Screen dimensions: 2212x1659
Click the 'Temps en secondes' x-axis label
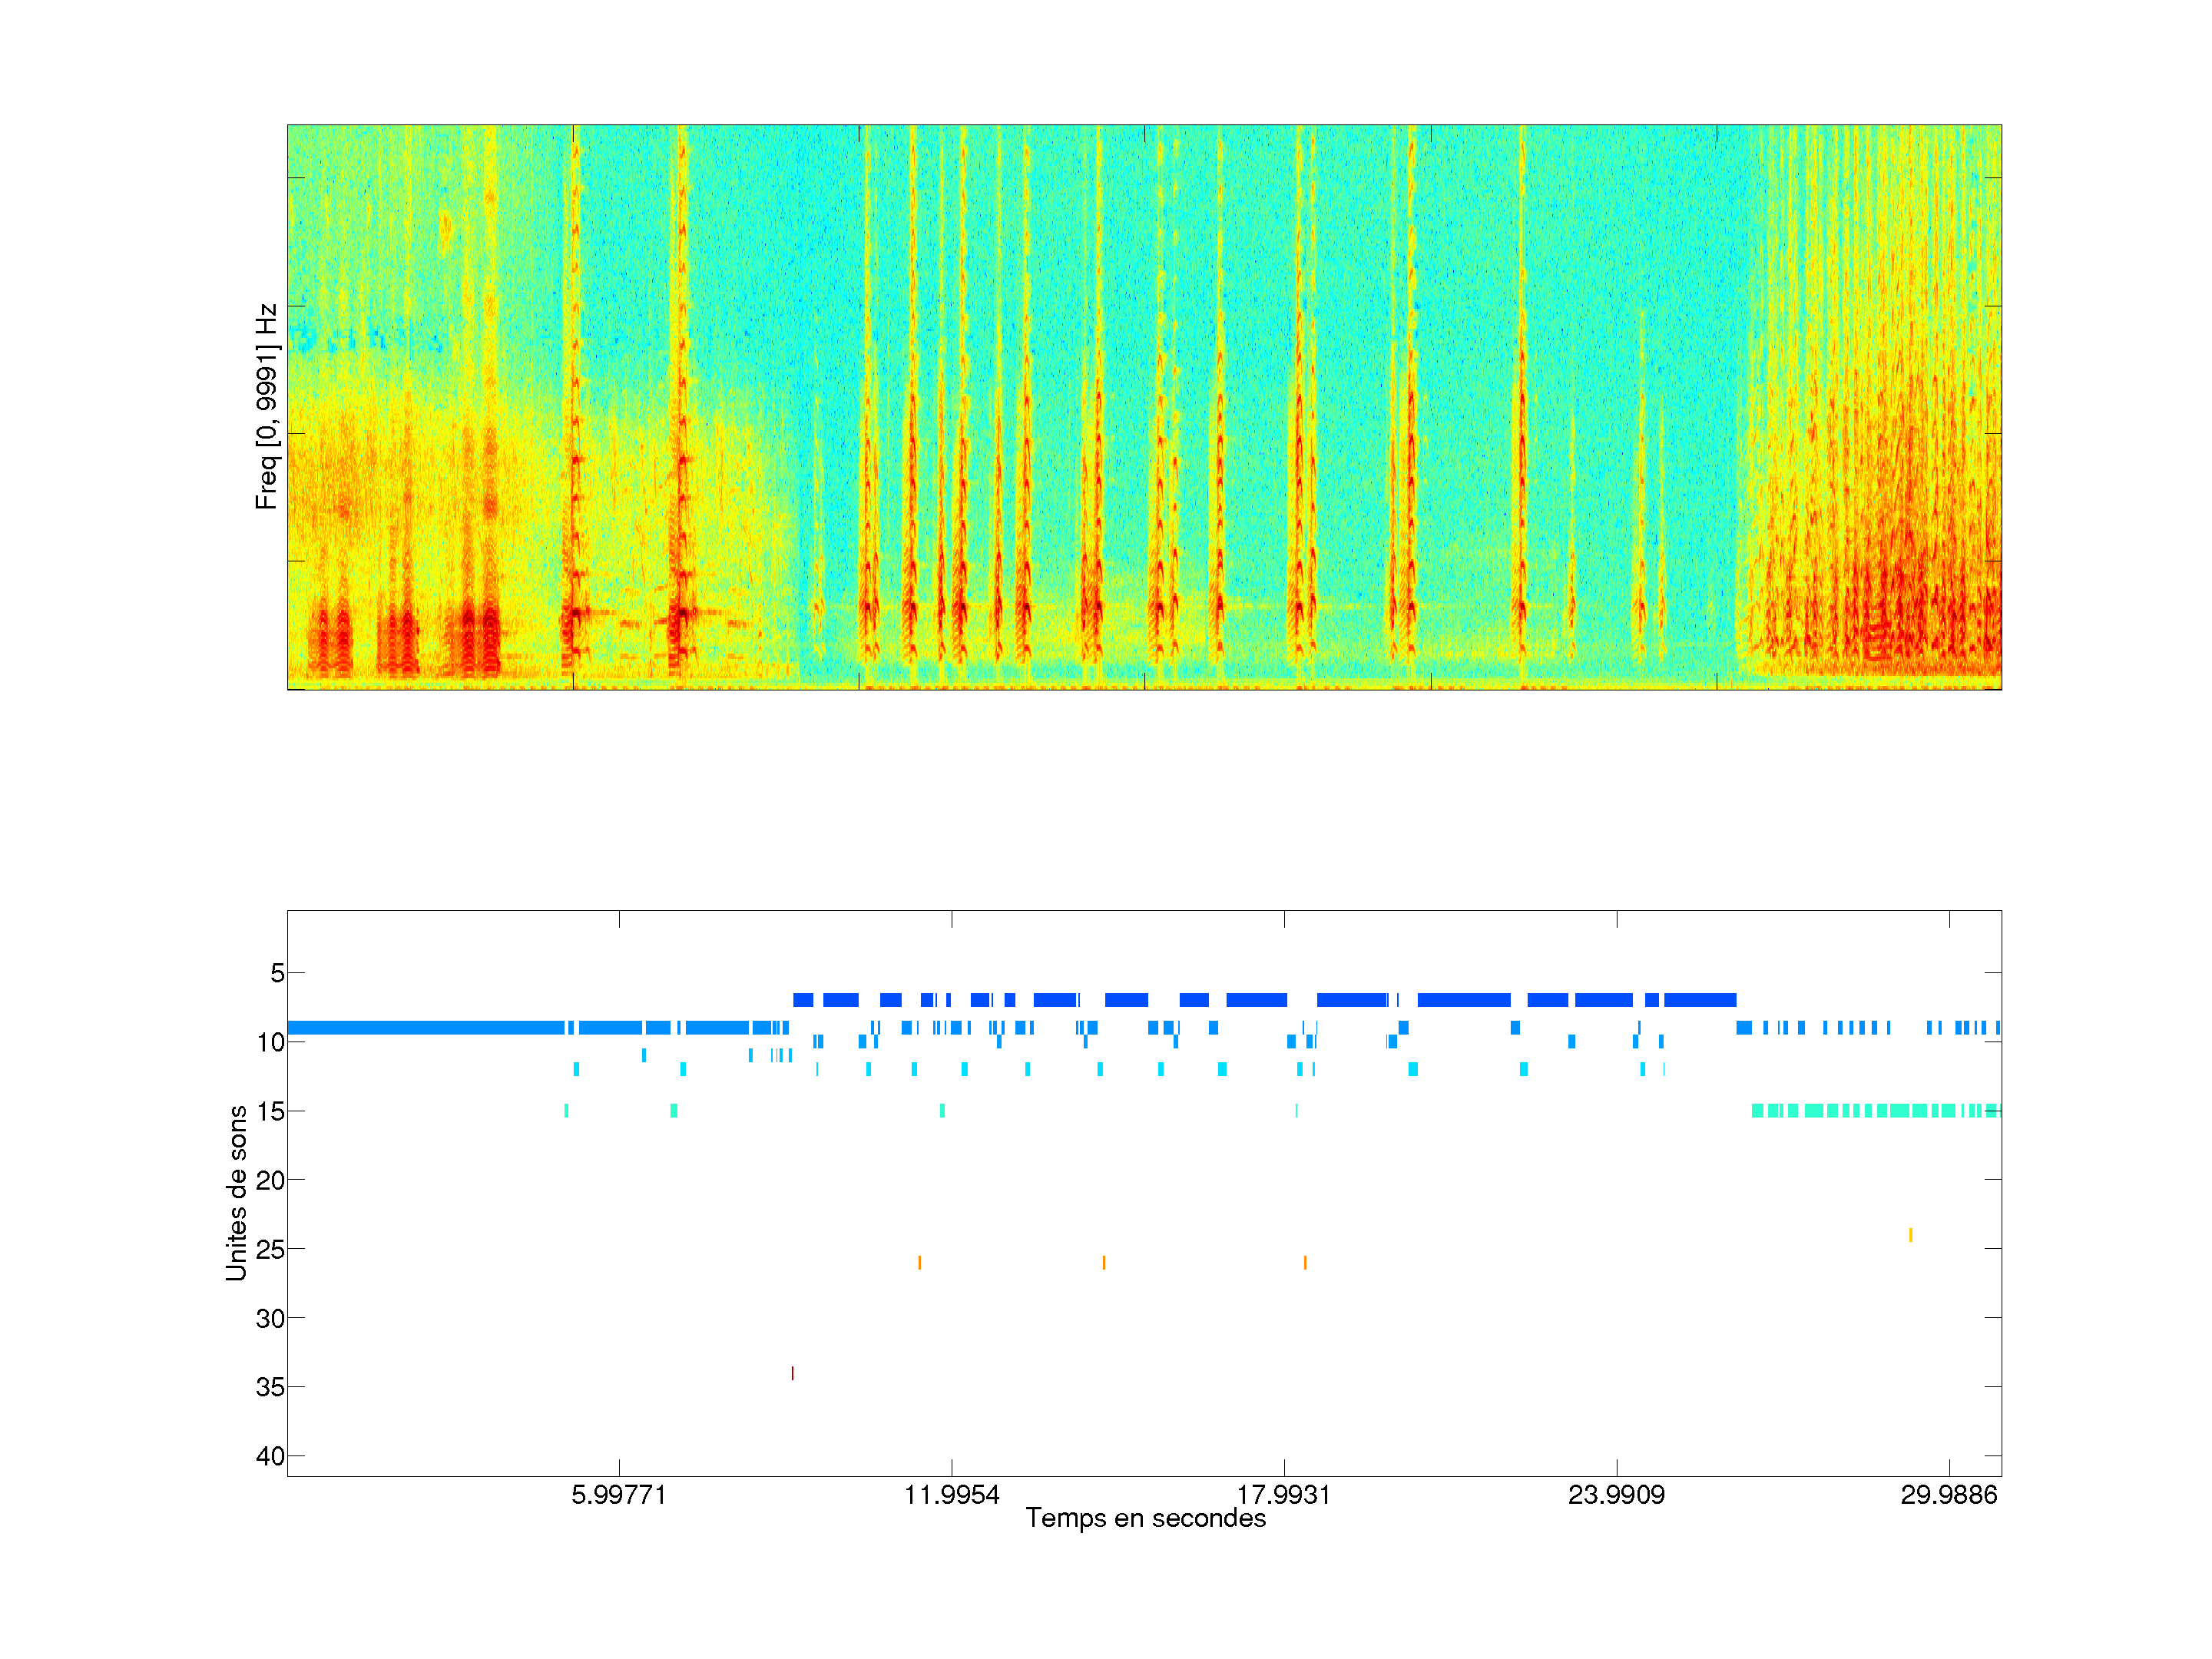pos(1145,1518)
